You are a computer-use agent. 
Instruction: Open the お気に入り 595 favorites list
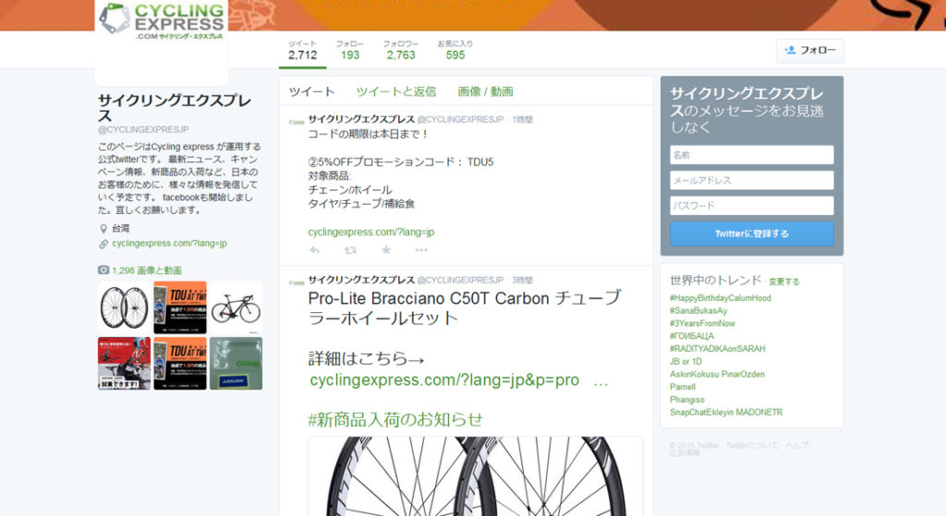(455, 50)
